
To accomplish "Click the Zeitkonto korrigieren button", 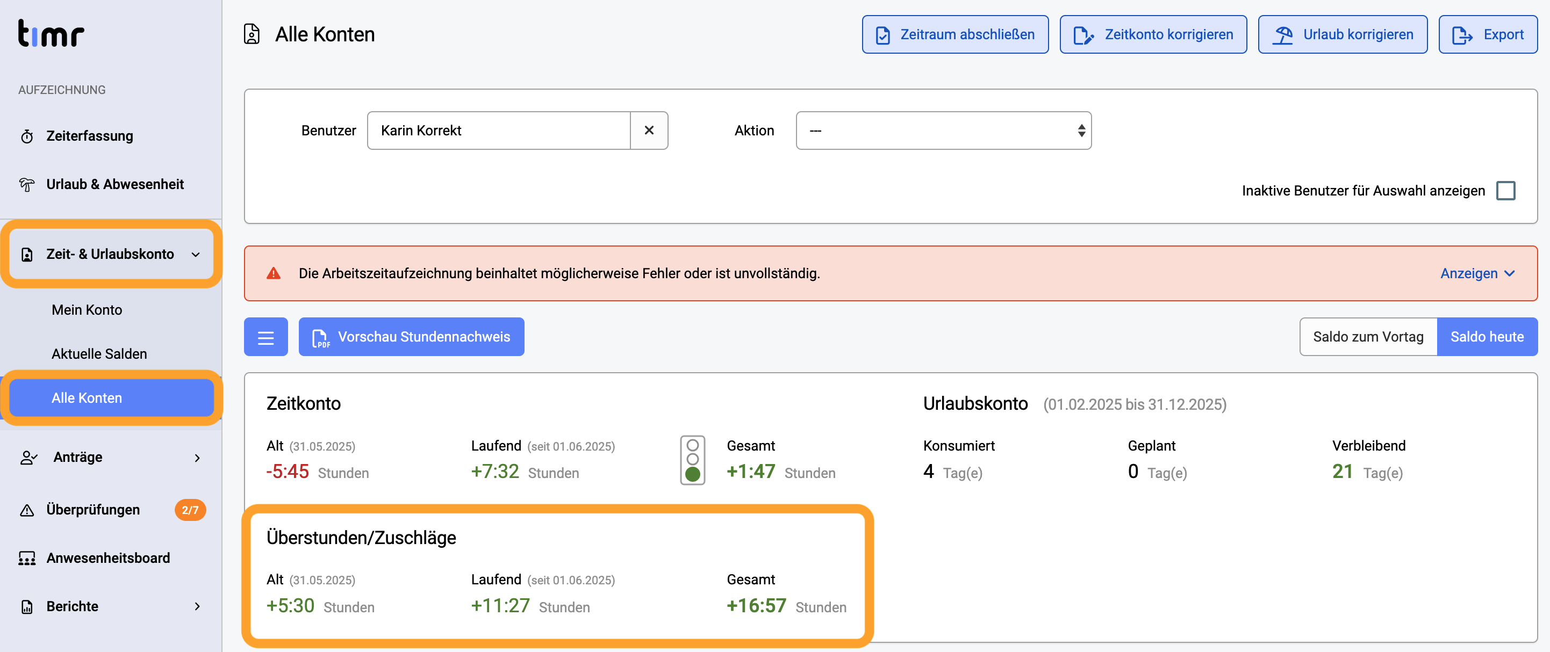I will tap(1153, 35).
